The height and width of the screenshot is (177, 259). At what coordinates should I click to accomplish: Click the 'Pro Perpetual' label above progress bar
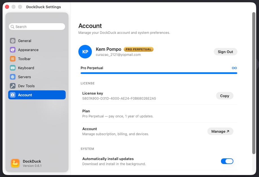92,68
